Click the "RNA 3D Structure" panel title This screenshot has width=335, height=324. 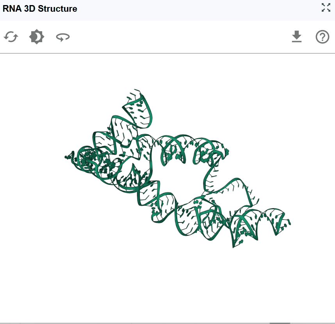click(x=40, y=9)
